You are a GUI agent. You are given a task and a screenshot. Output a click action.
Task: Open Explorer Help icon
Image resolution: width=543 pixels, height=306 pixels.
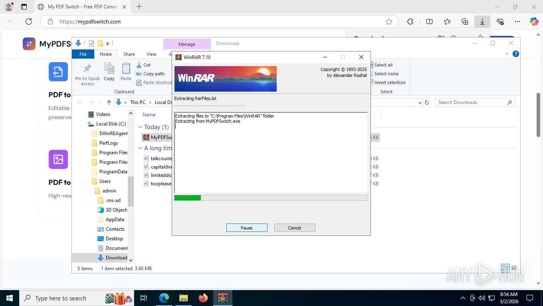(516, 54)
